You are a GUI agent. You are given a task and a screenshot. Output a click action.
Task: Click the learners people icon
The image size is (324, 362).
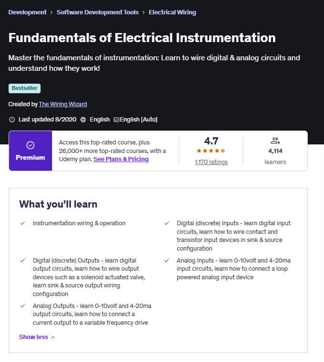pyautogui.click(x=275, y=141)
